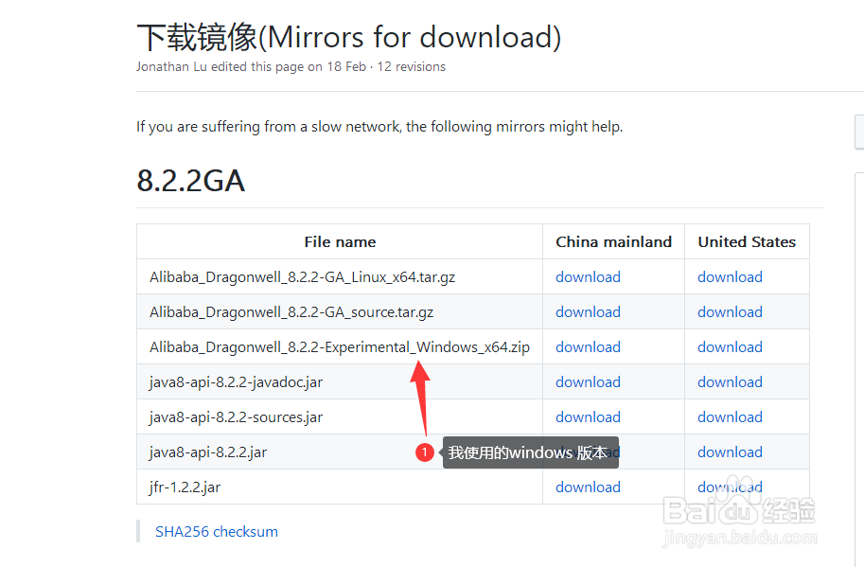Image resolution: width=864 pixels, height=567 pixels.
Task: Download GA_source.tar.gz from China mainland mirror
Action: [588, 311]
